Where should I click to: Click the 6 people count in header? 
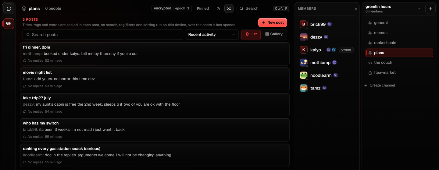click(x=53, y=8)
